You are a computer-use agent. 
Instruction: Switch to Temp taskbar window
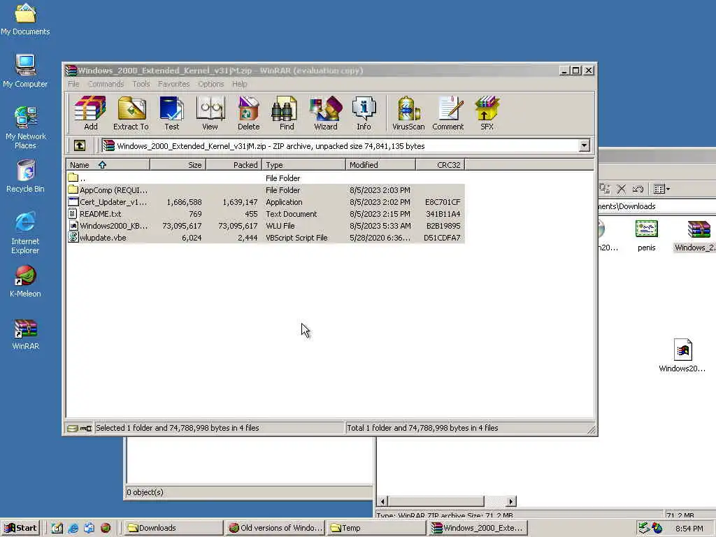(375, 528)
